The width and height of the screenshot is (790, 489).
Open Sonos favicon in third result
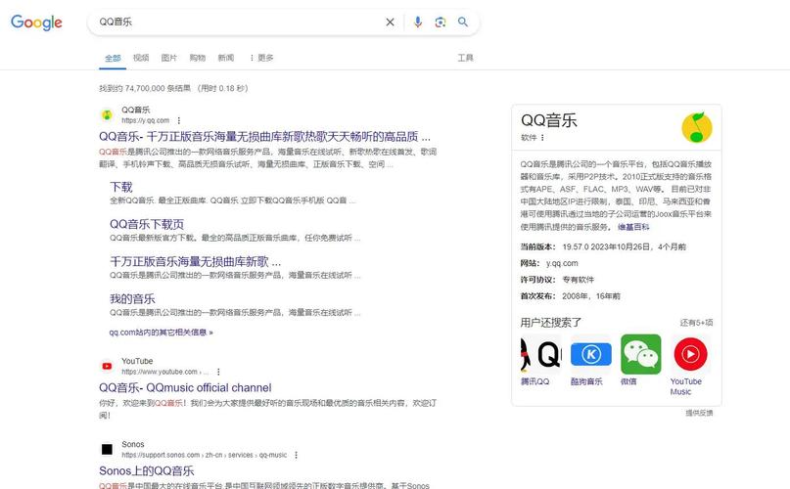click(107, 449)
